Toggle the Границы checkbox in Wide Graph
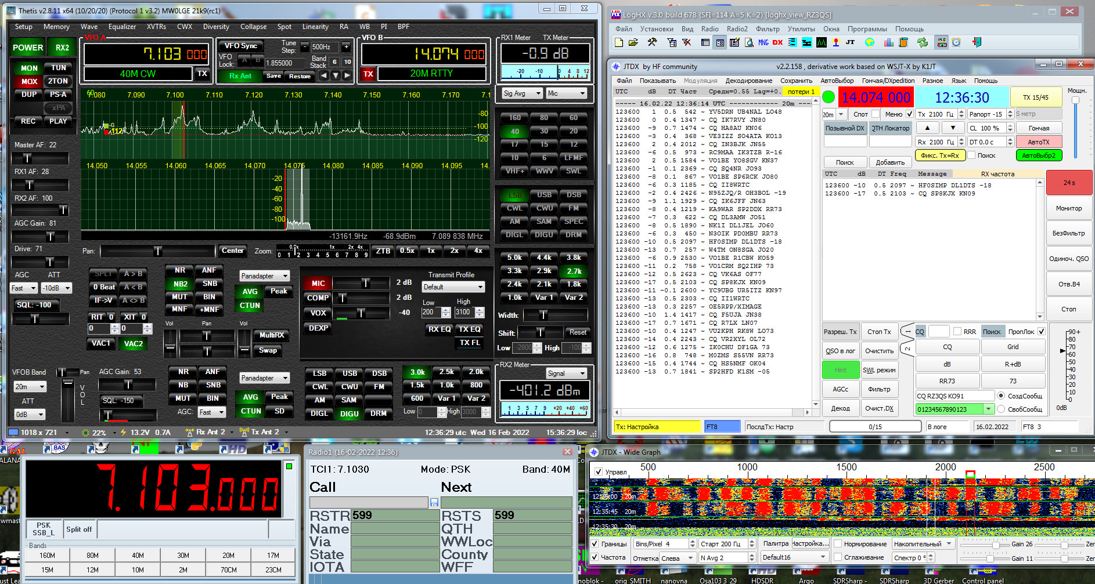This screenshot has width=1095, height=584. [x=595, y=544]
